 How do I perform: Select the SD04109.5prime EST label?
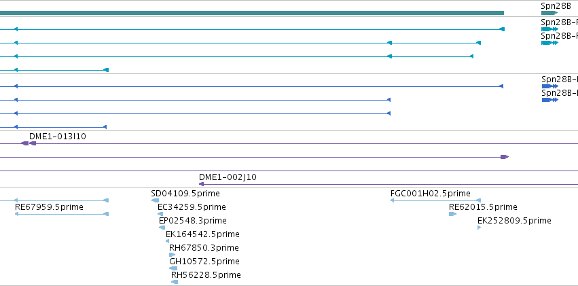[185, 194]
